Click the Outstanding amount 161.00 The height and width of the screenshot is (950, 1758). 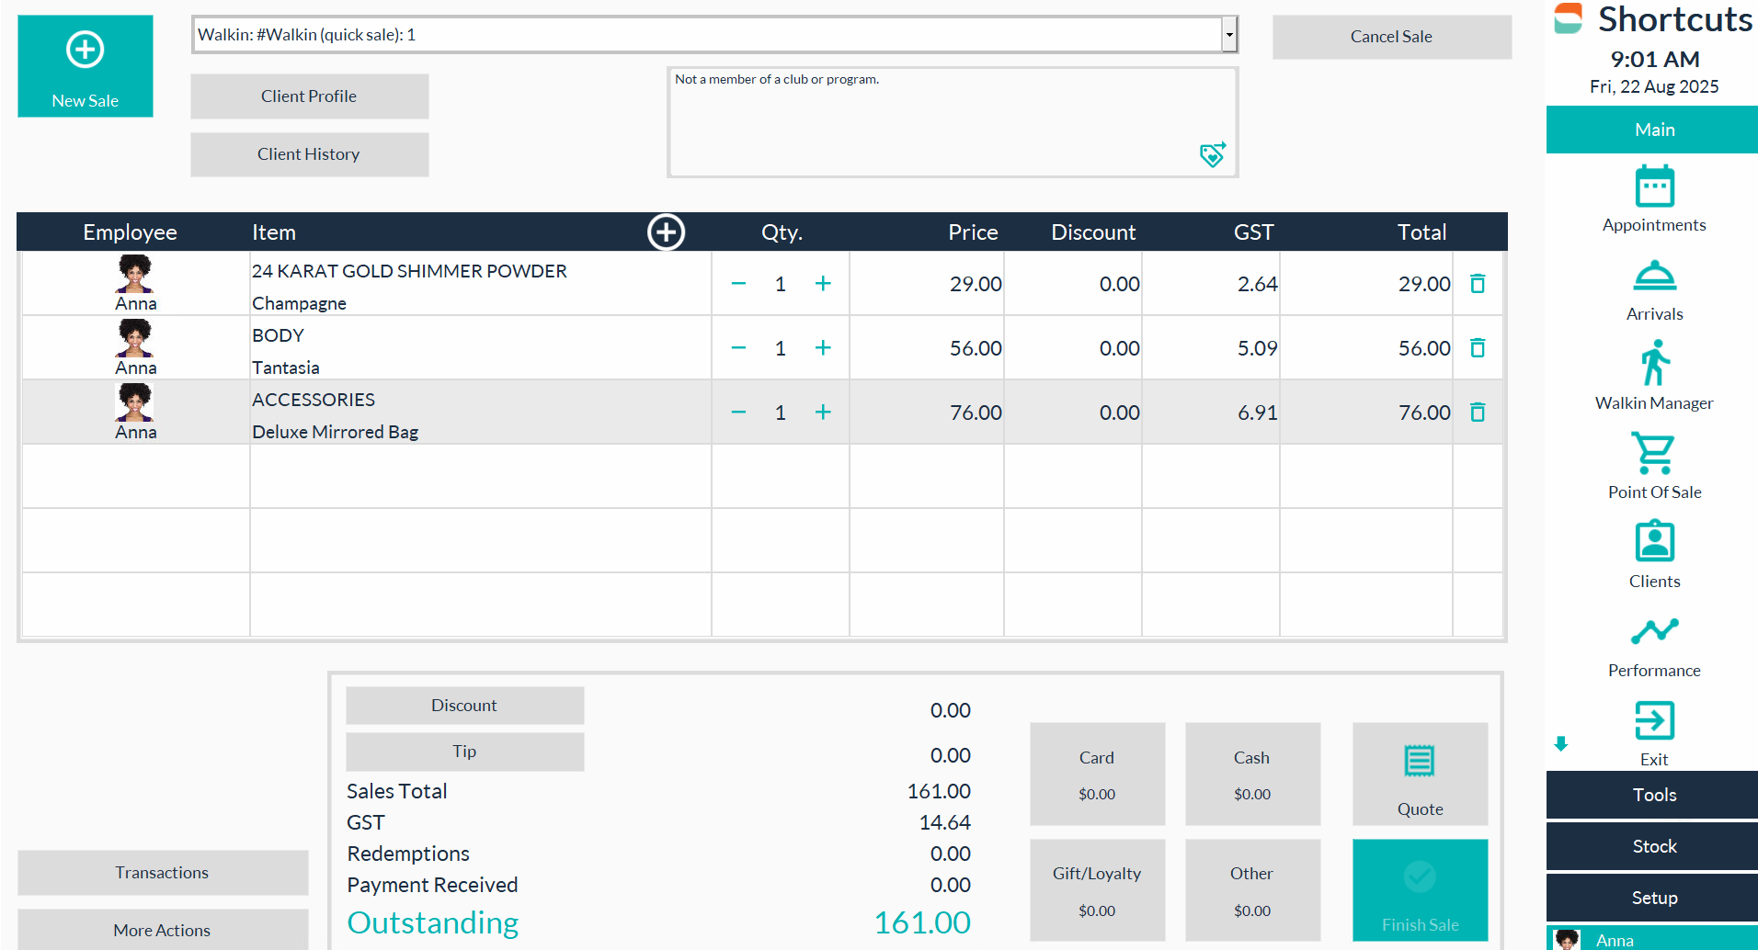coord(922,922)
